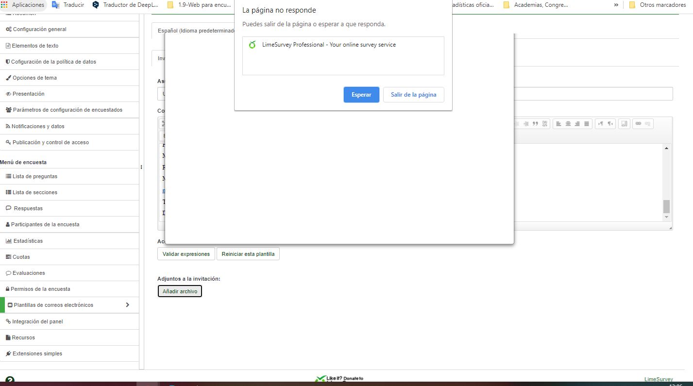Click Validar expresiones button

186,254
